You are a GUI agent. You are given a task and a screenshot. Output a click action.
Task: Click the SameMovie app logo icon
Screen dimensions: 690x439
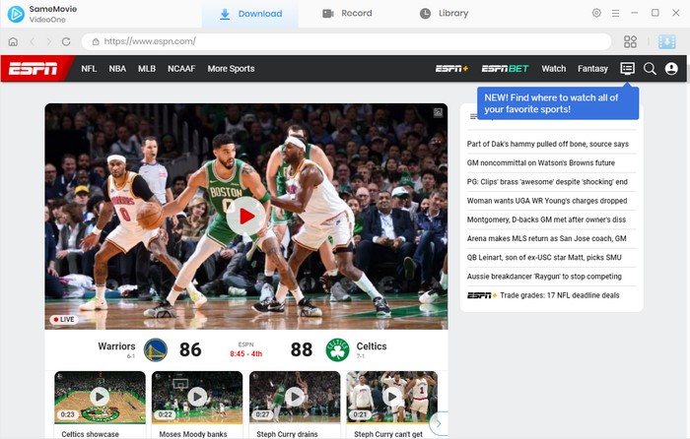pos(16,14)
